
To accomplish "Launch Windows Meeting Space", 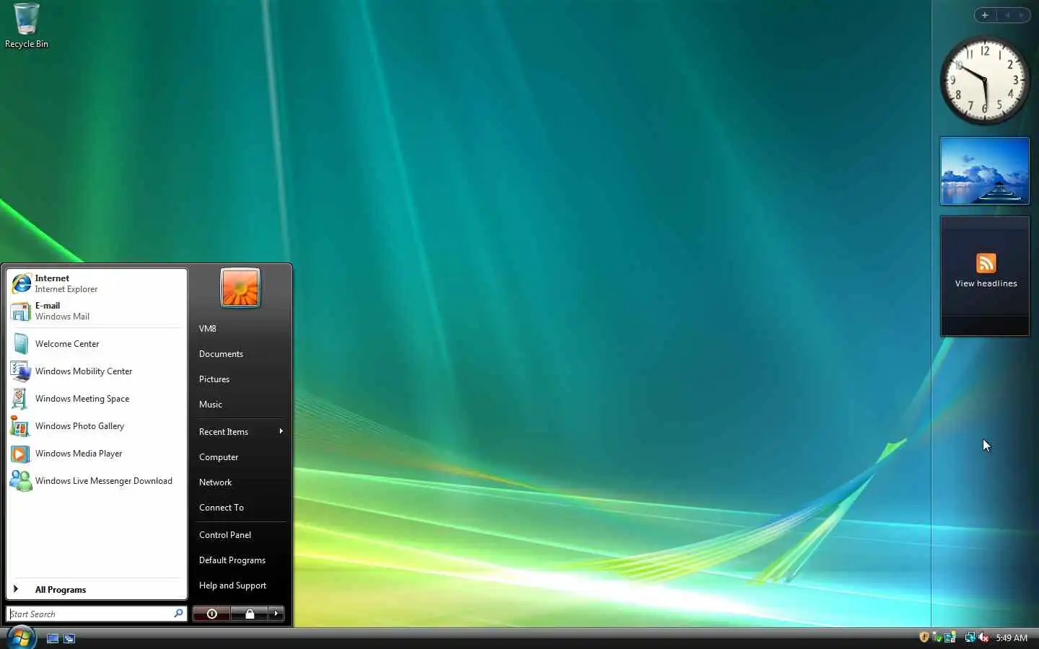I will [x=97, y=399].
